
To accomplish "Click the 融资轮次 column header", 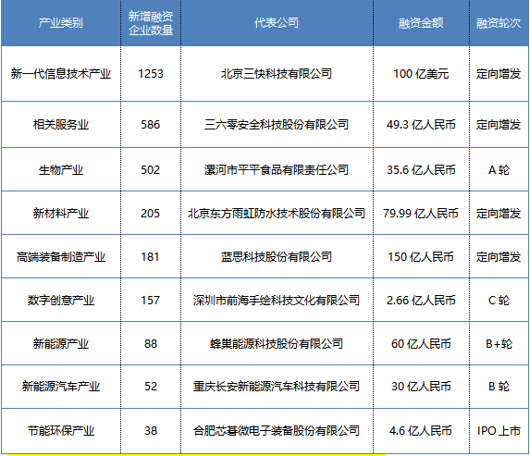I will pos(499,23).
